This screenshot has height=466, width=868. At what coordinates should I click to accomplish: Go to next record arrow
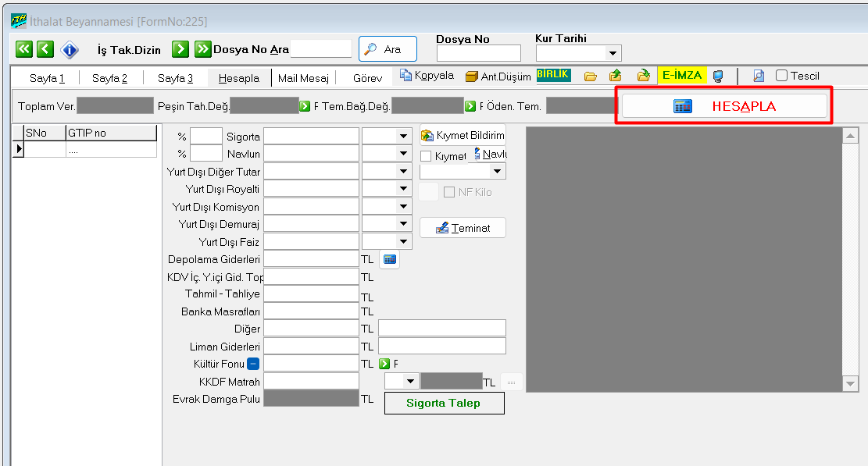click(180, 49)
